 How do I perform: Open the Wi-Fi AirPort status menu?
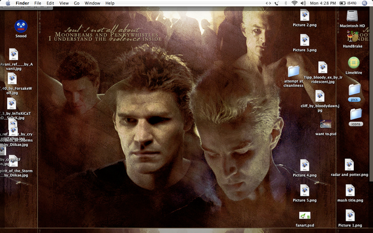pyautogui.click(x=294, y=3)
